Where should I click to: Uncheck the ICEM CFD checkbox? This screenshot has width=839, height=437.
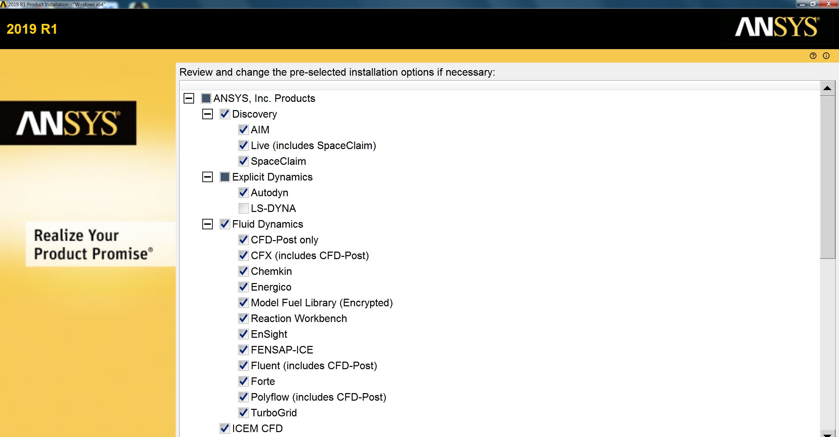coord(225,428)
